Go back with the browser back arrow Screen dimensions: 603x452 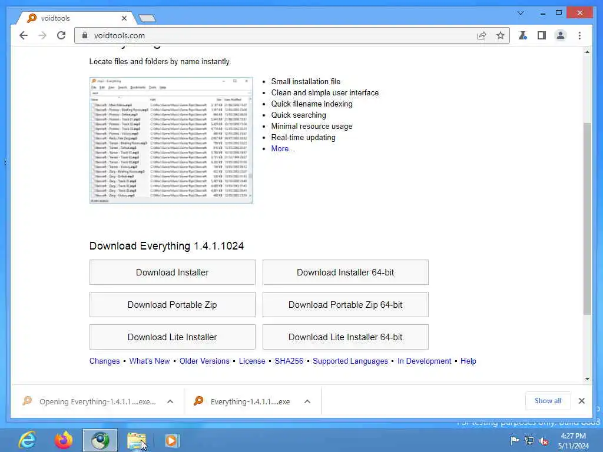[24, 35]
